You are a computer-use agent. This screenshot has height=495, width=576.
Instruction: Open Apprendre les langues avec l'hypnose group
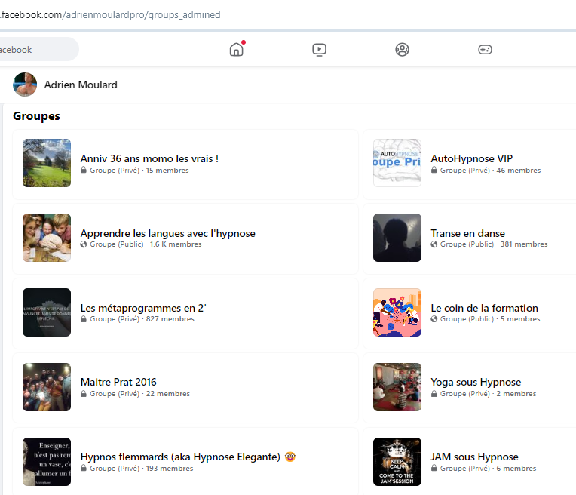(x=167, y=233)
